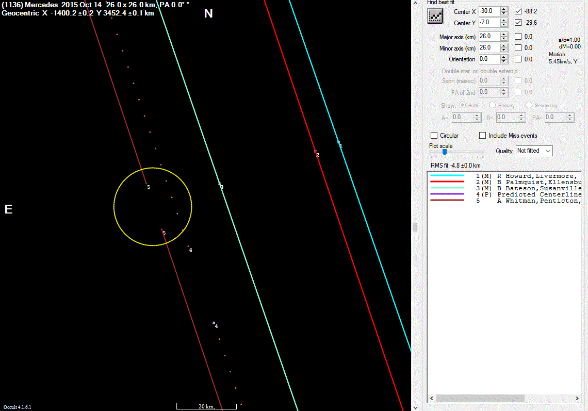Select the Both radio button
The width and height of the screenshot is (588, 411).
pyautogui.click(x=462, y=105)
